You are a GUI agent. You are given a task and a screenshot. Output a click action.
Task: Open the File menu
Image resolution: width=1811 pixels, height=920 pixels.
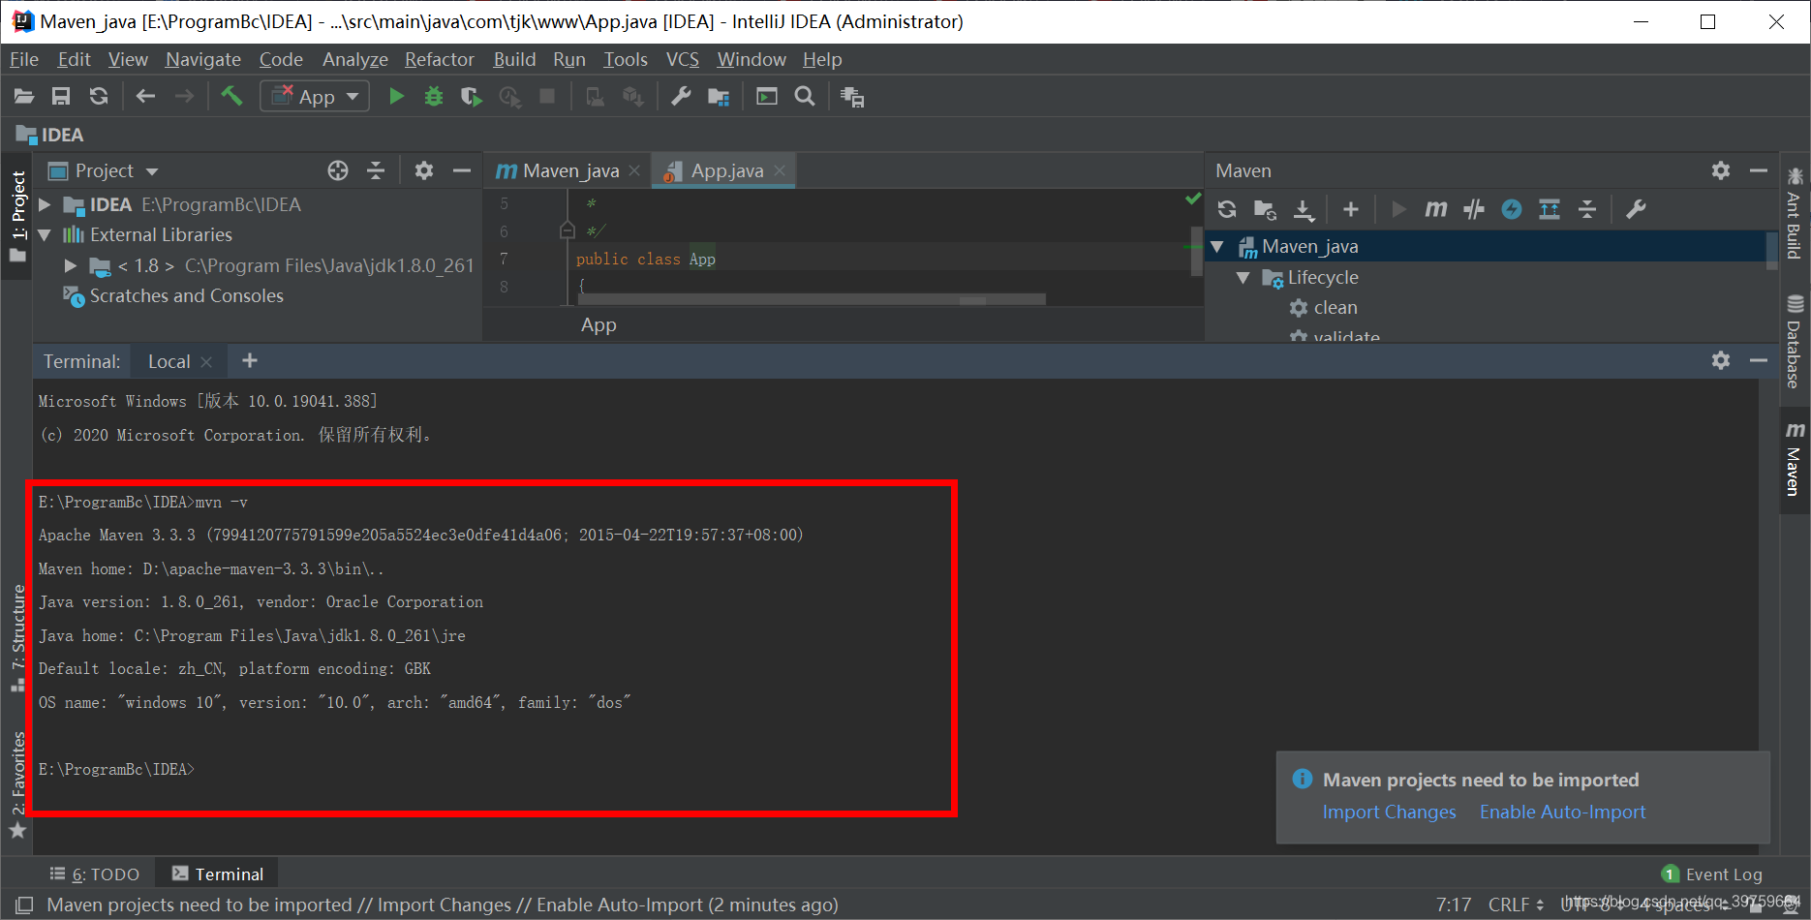(x=24, y=59)
